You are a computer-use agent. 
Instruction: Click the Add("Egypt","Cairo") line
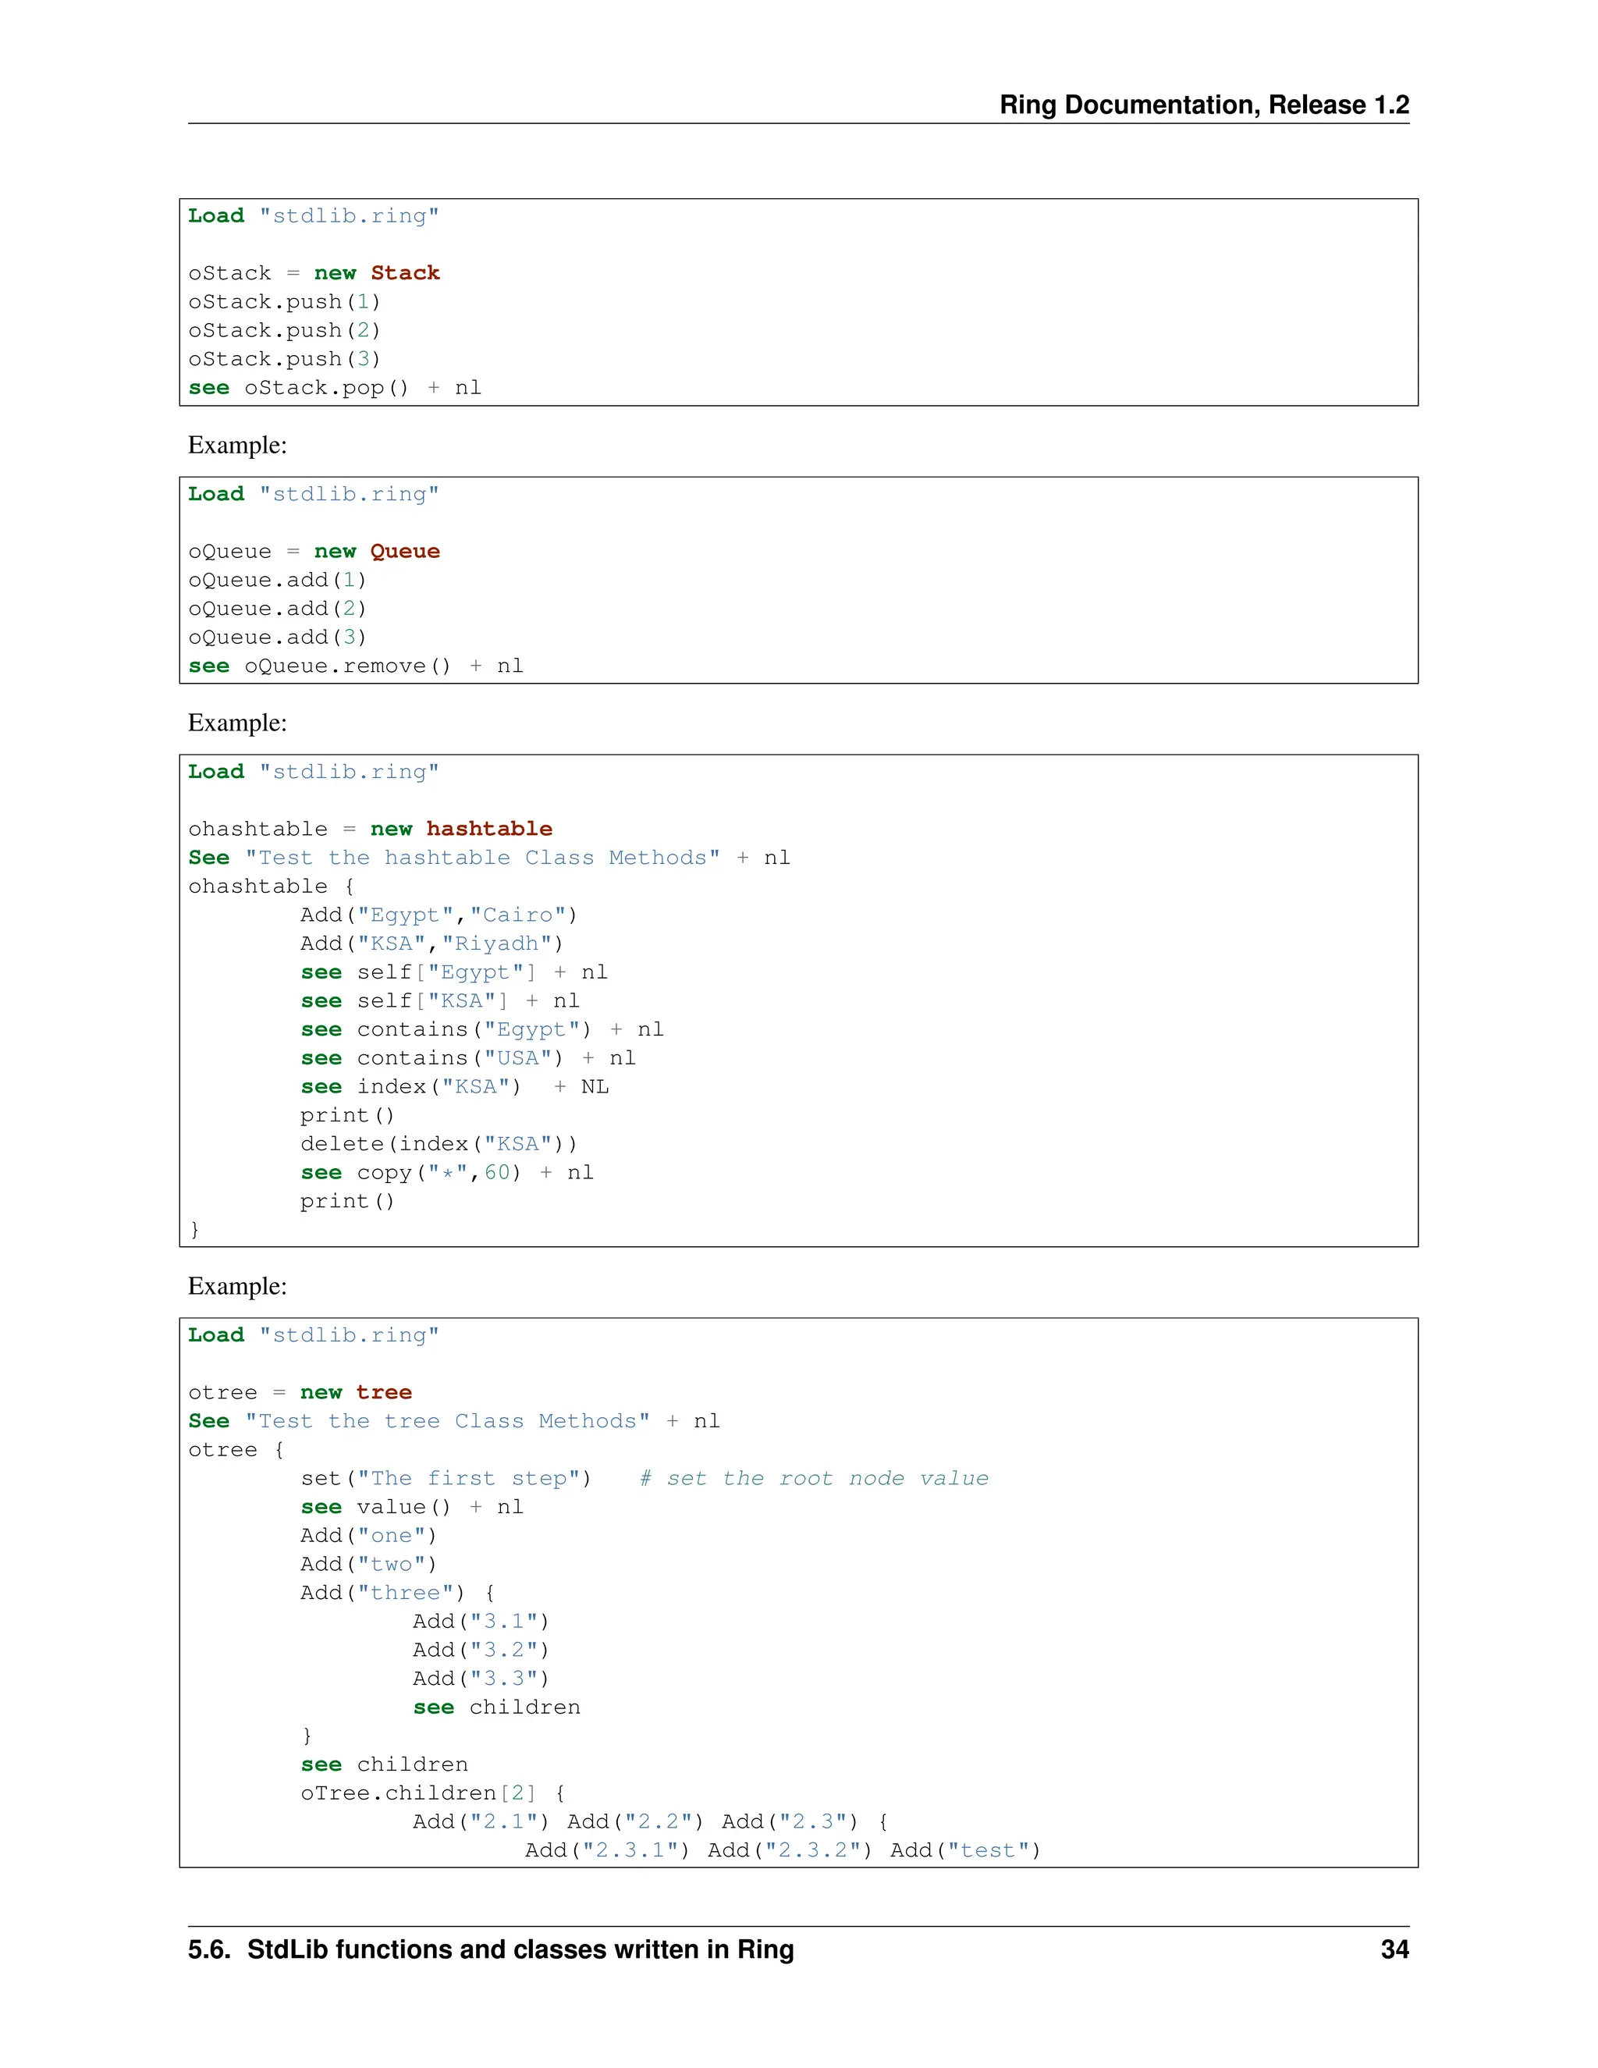pyautogui.click(x=439, y=915)
